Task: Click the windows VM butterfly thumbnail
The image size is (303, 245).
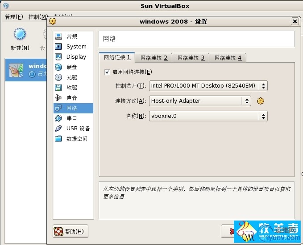Action: [x=17, y=70]
